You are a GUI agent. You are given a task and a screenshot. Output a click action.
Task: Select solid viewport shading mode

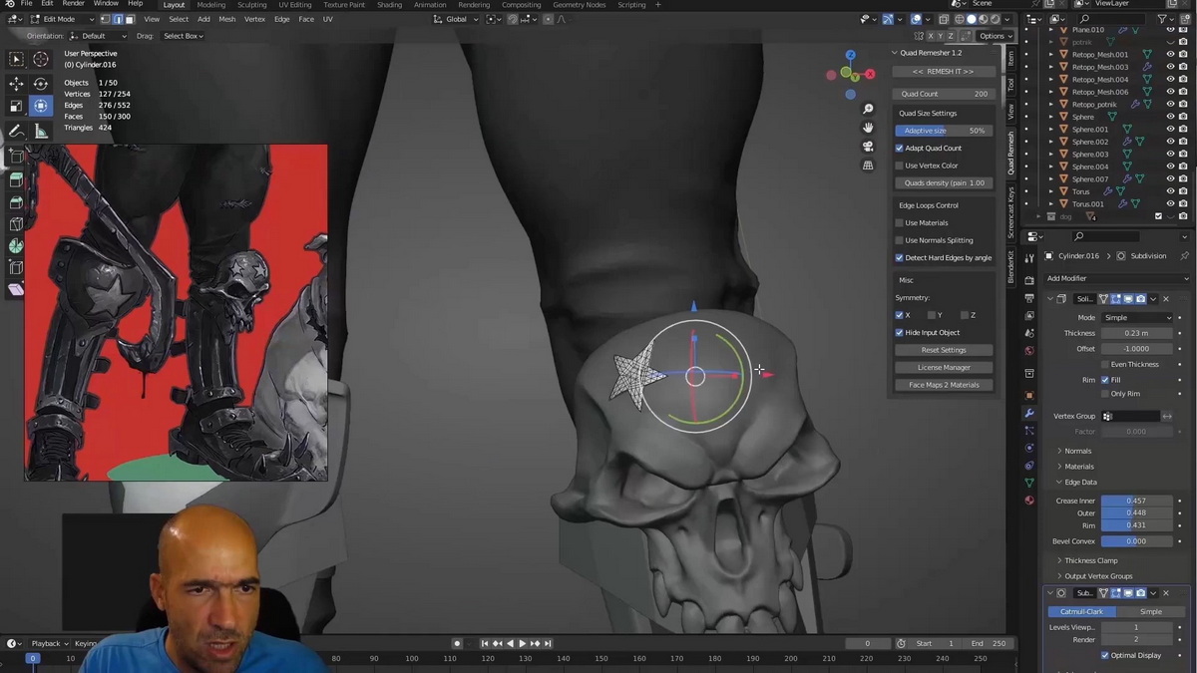972,19
